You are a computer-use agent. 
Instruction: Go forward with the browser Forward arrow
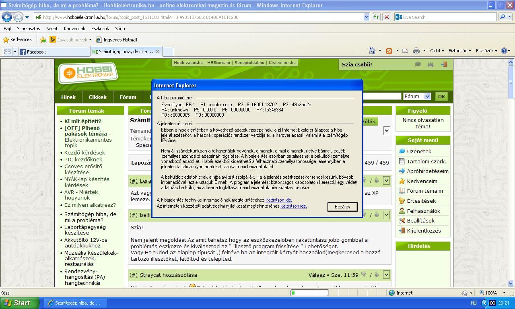pos(18,17)
